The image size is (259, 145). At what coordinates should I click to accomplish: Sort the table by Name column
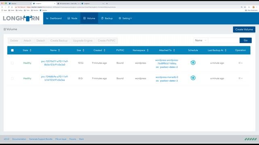pyautogui.click(x=55, y=50)
